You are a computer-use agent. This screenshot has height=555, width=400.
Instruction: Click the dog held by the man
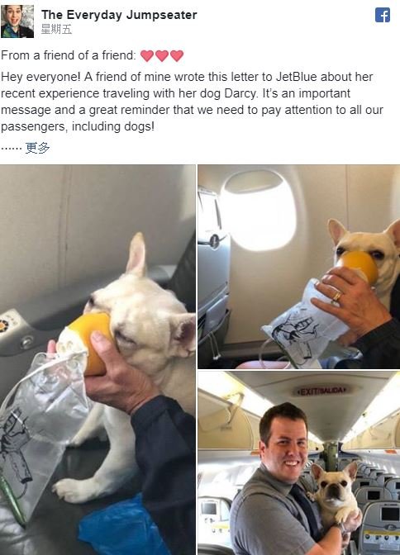335,496
